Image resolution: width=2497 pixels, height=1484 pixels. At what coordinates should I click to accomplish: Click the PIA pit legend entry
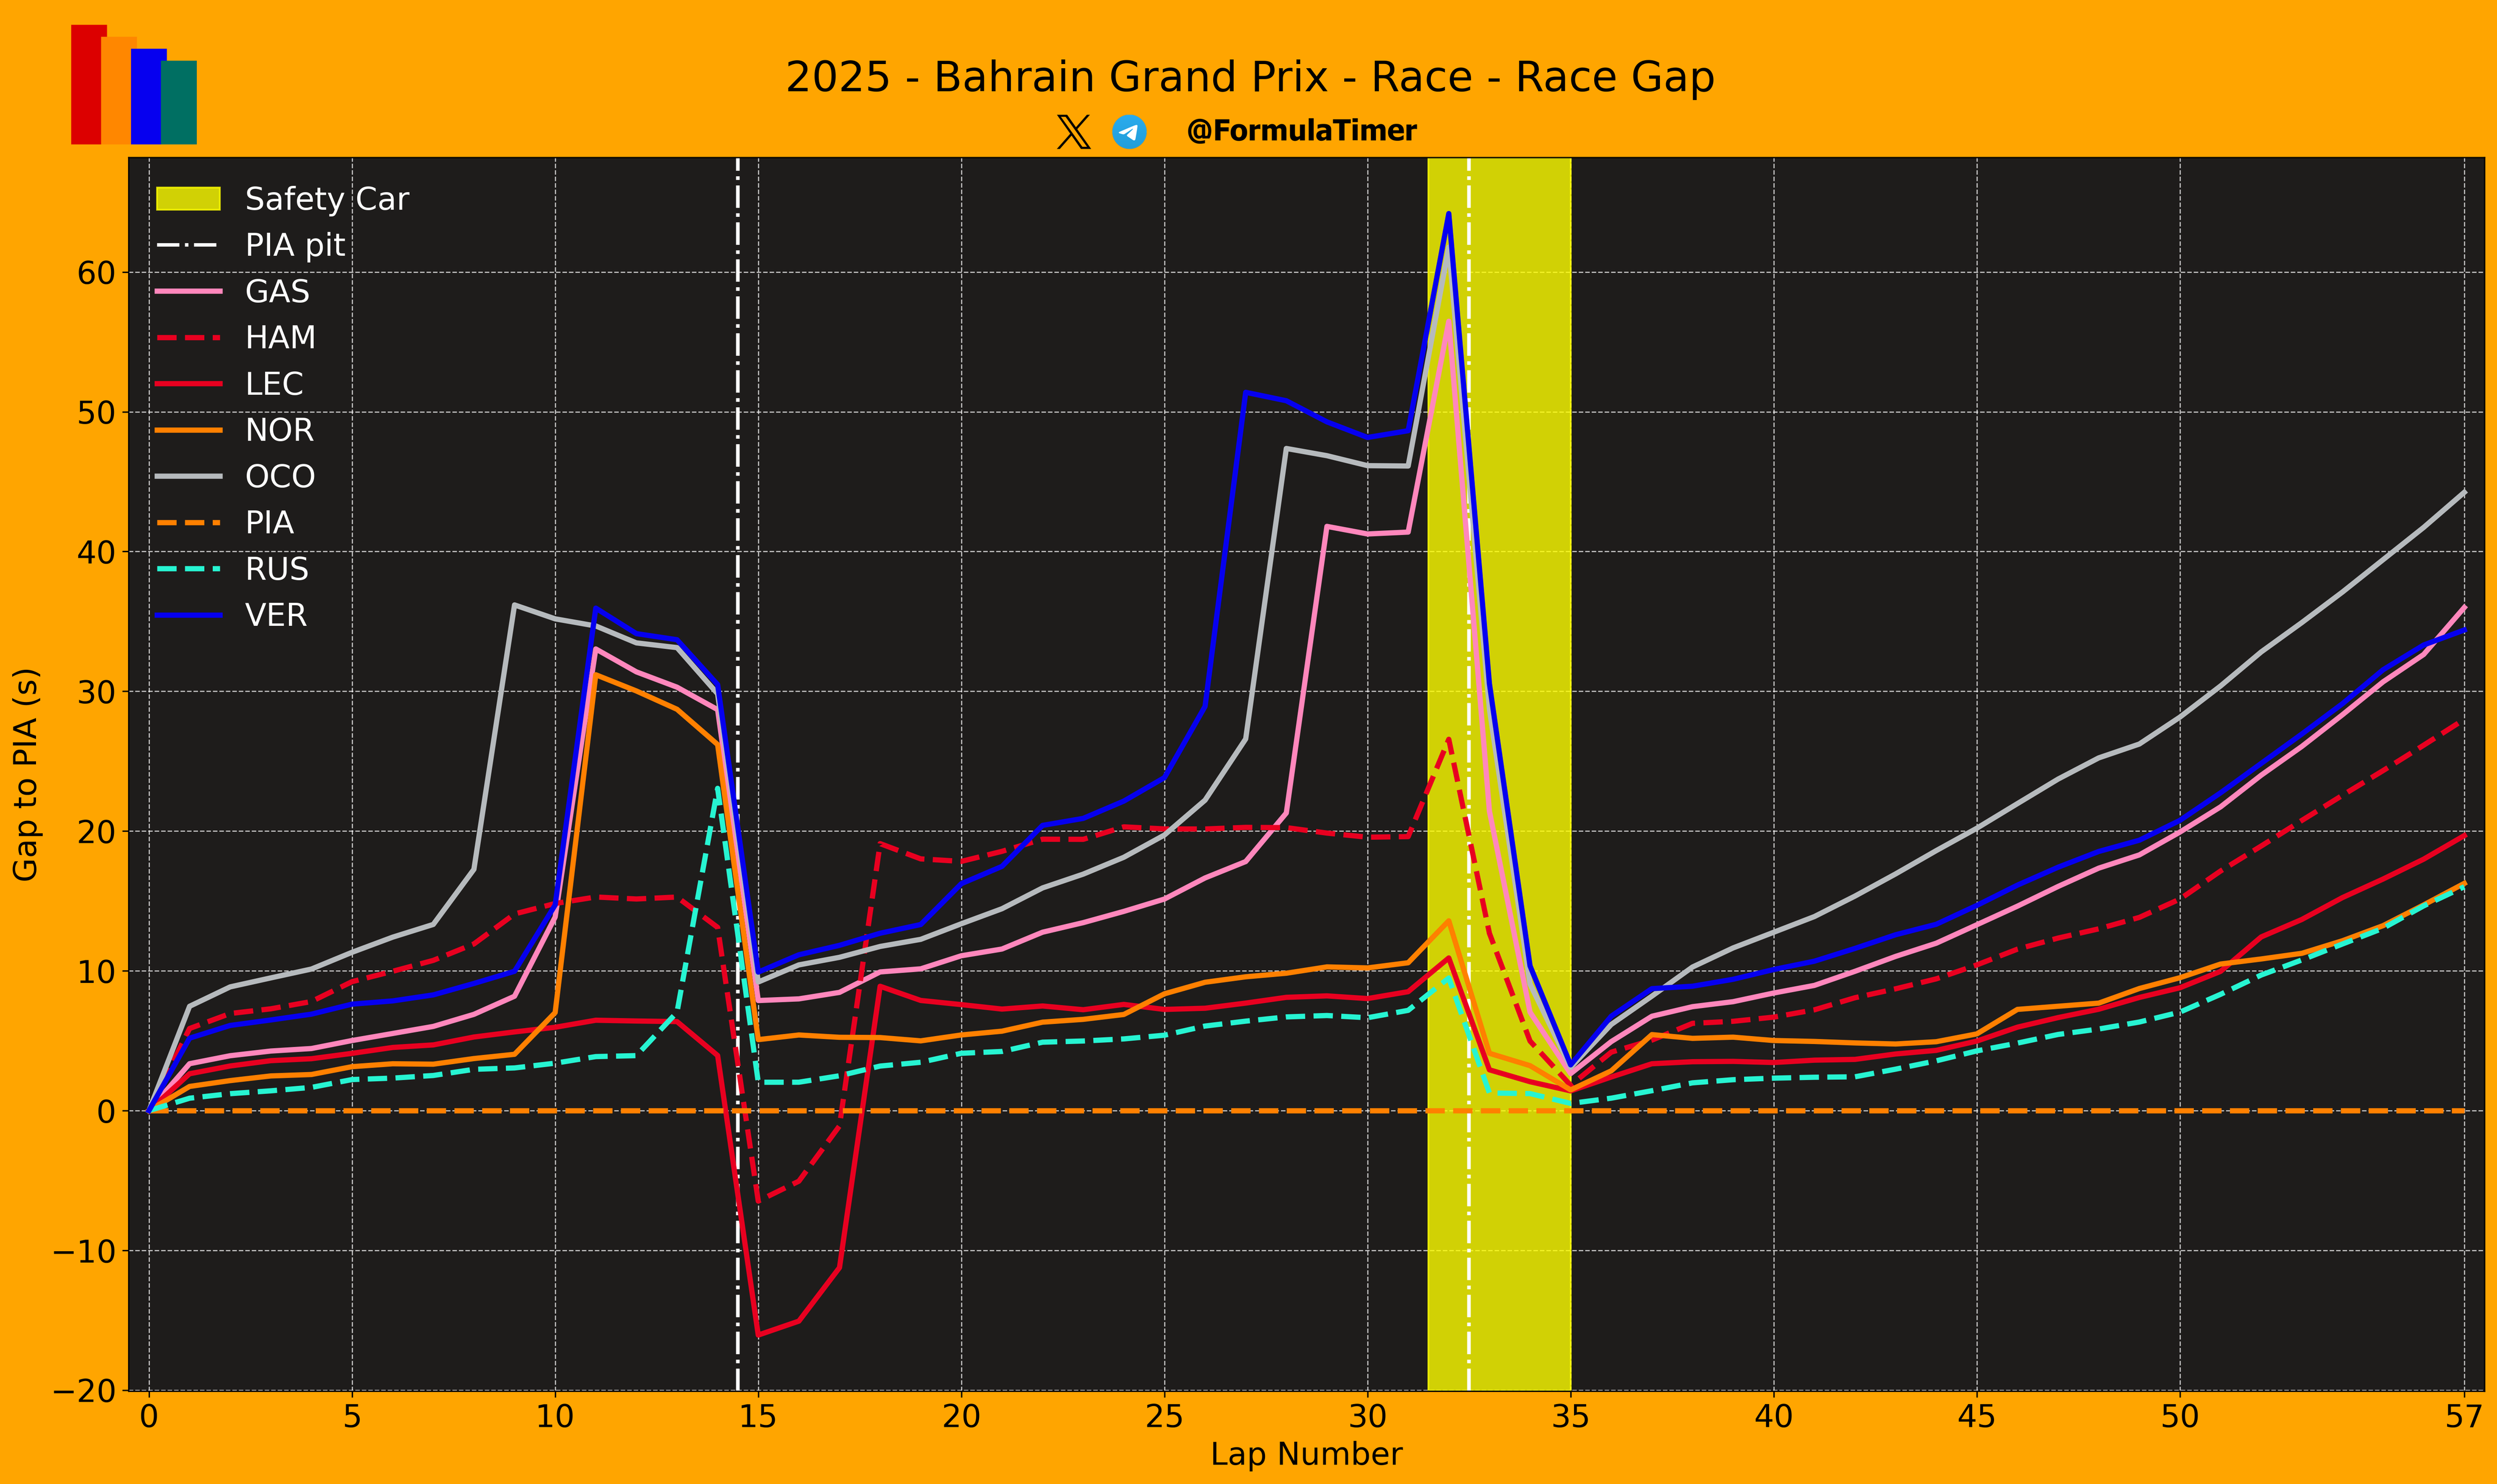[294, 245]
